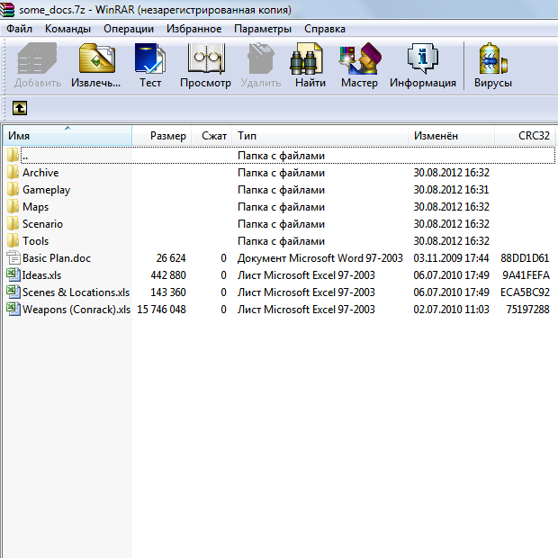
Task: Click Ideas.xls type Лист Microsoft Excel
Action: click(x=306, y=275)
